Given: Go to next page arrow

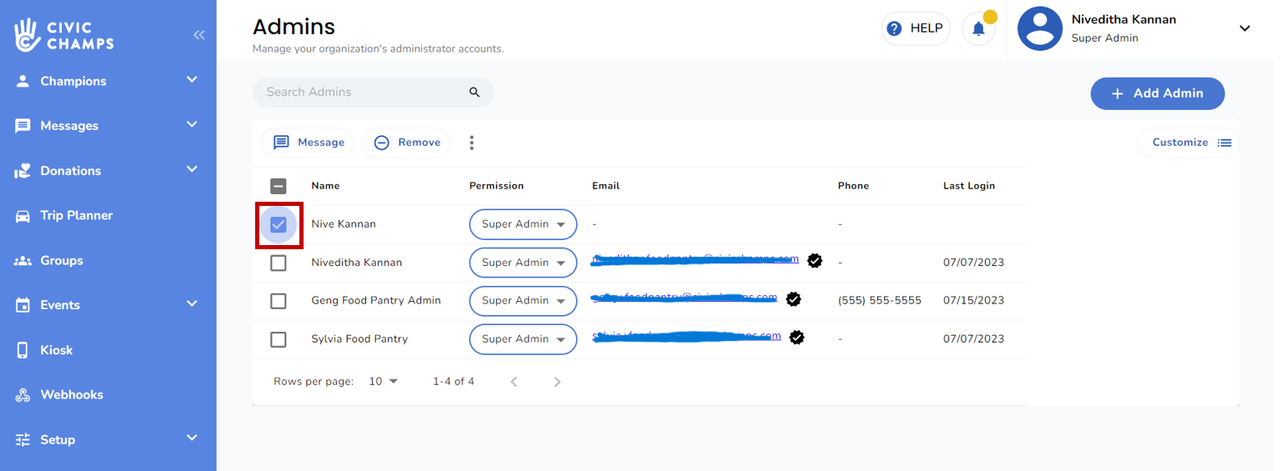Looking at the screenshot, I should coord(557,382).
